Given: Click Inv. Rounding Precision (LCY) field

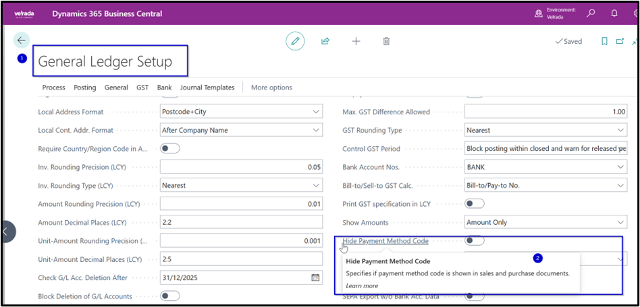Looking at the screenshot, I should point(241,167).
